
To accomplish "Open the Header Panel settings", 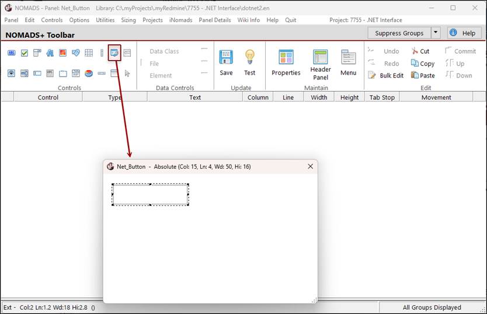I will [320, 64].
